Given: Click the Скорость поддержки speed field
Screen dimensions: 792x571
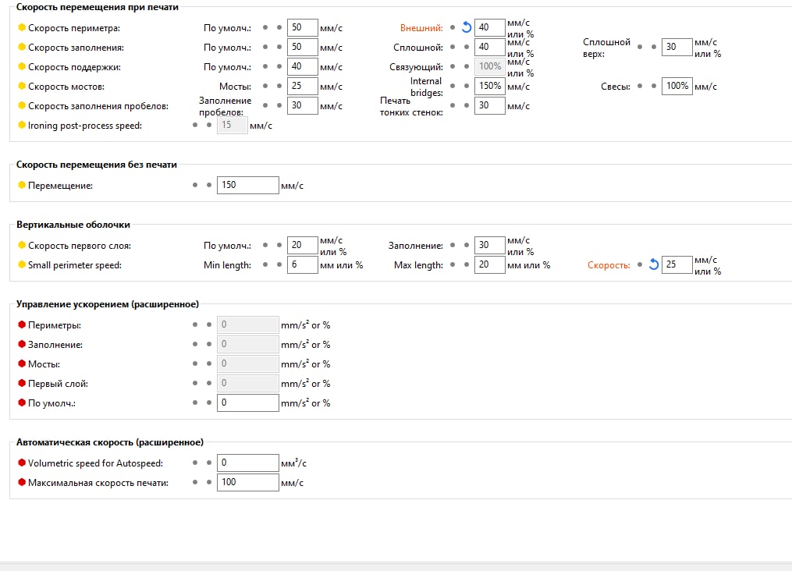Looking at the screenshot, I should tap(303, 66).
